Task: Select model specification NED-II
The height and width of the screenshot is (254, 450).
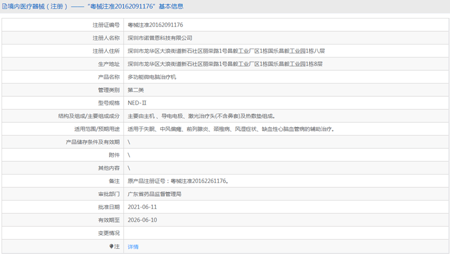Action: [x=137, y=103]
